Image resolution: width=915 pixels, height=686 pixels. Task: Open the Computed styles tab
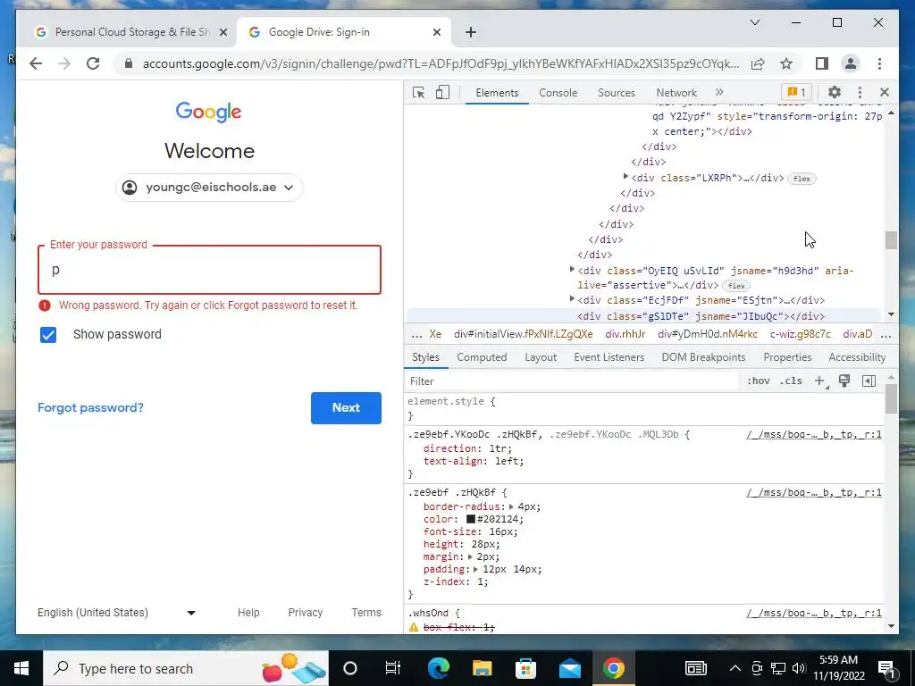click(482, 357)
